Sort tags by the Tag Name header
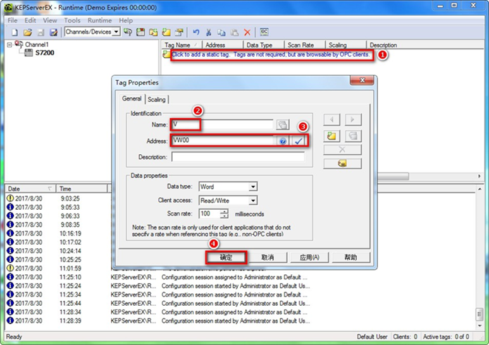Screen dimensions: 489x345 click(x=182, y=45)
